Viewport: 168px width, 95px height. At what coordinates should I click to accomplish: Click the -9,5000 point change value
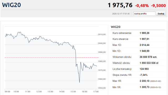(x=158, y=6)
